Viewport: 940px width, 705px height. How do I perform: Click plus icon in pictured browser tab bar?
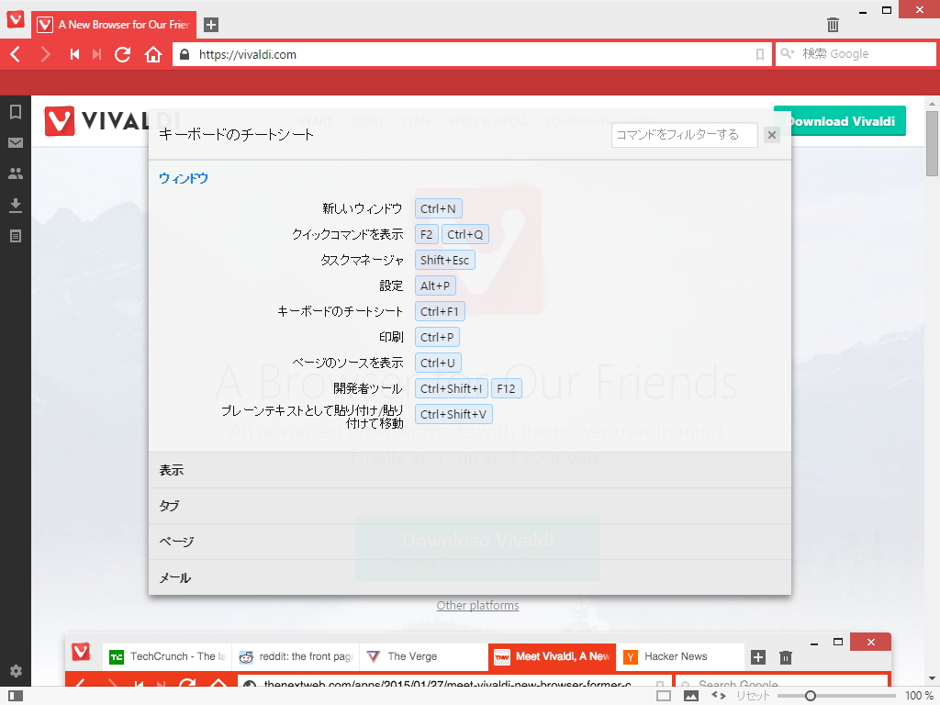758,657
